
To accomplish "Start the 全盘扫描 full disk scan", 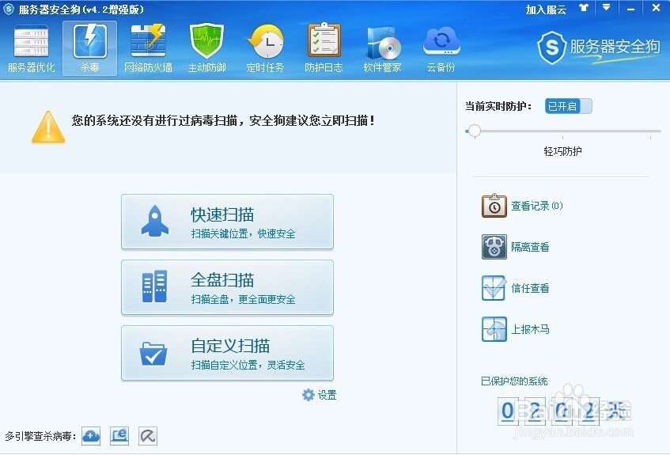I will pos(227,287).
